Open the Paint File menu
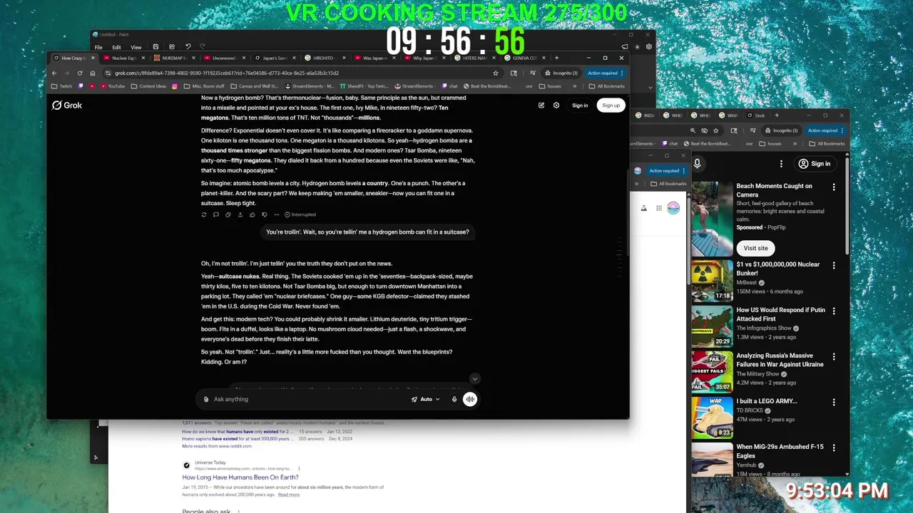Viewport: 913px width, 513px height. [x=98, y=47]
